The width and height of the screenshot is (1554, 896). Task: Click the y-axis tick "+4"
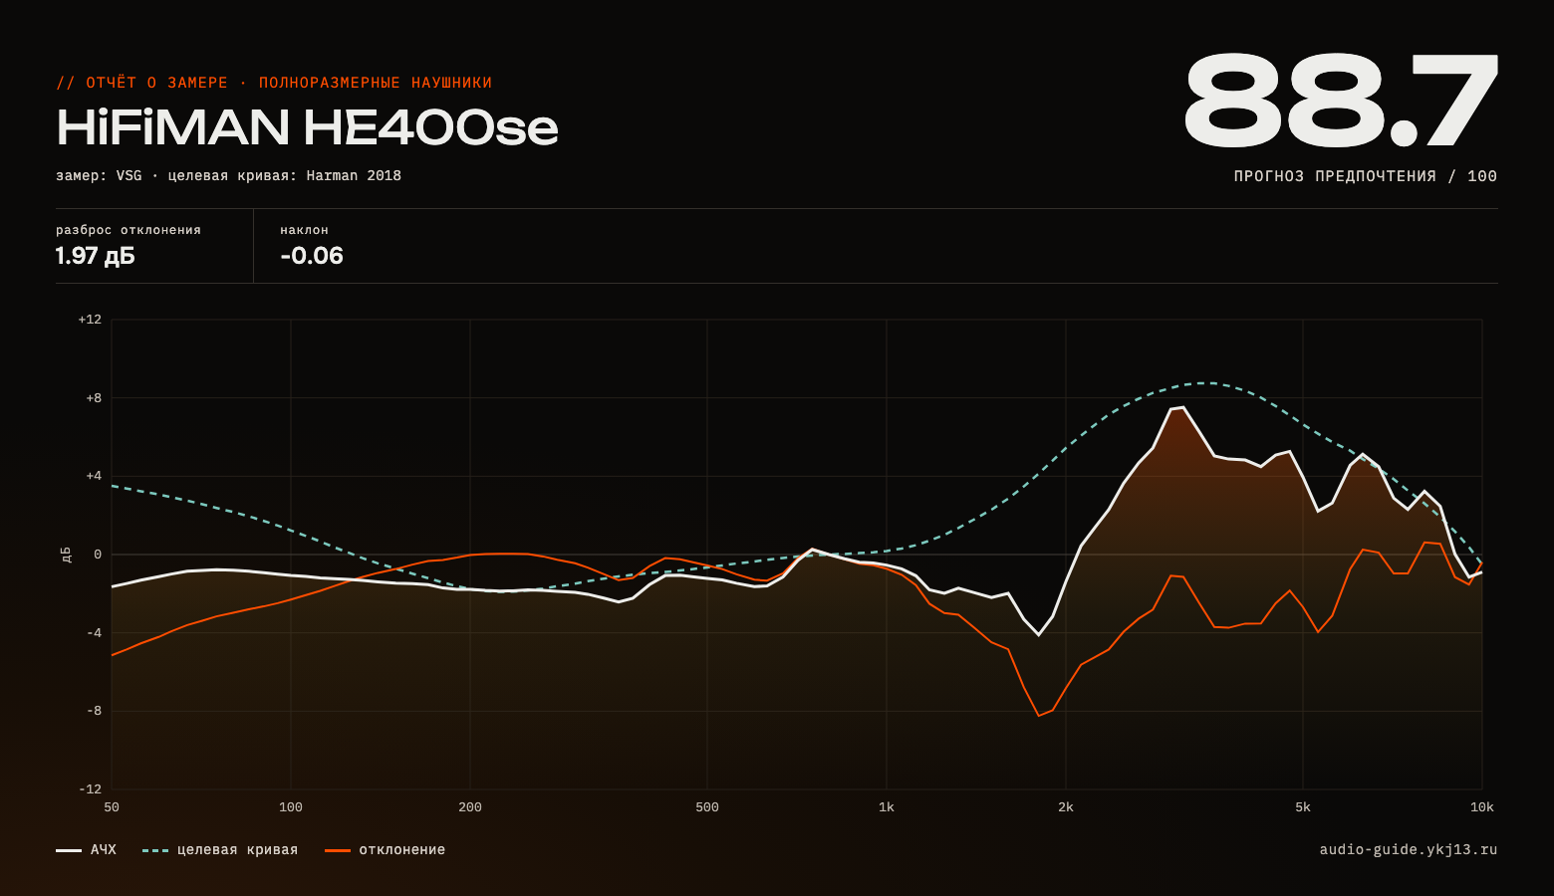coord(93,476)
